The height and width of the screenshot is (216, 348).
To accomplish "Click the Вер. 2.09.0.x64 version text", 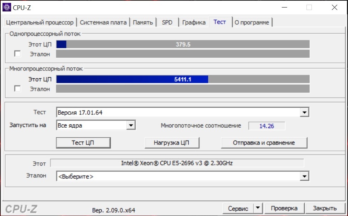I will [113, 210].
